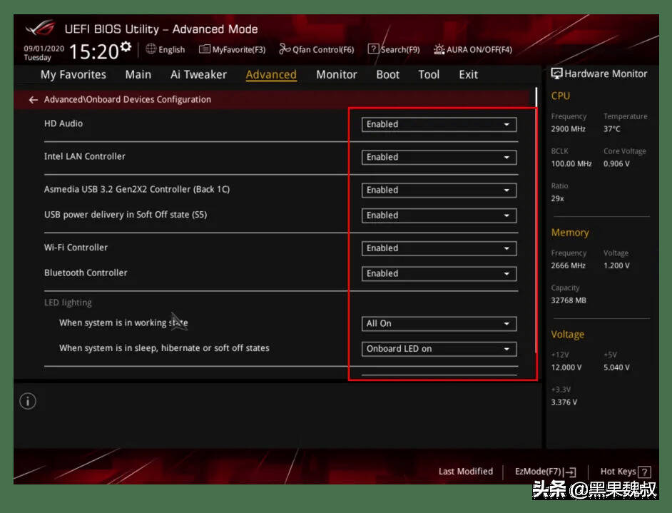Click CPU temperature value 37°C

612,129
